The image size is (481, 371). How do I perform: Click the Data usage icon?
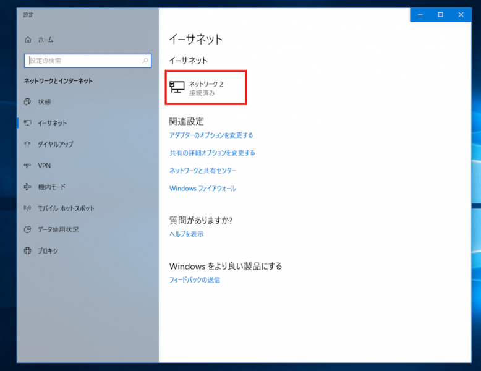point(27,229)
